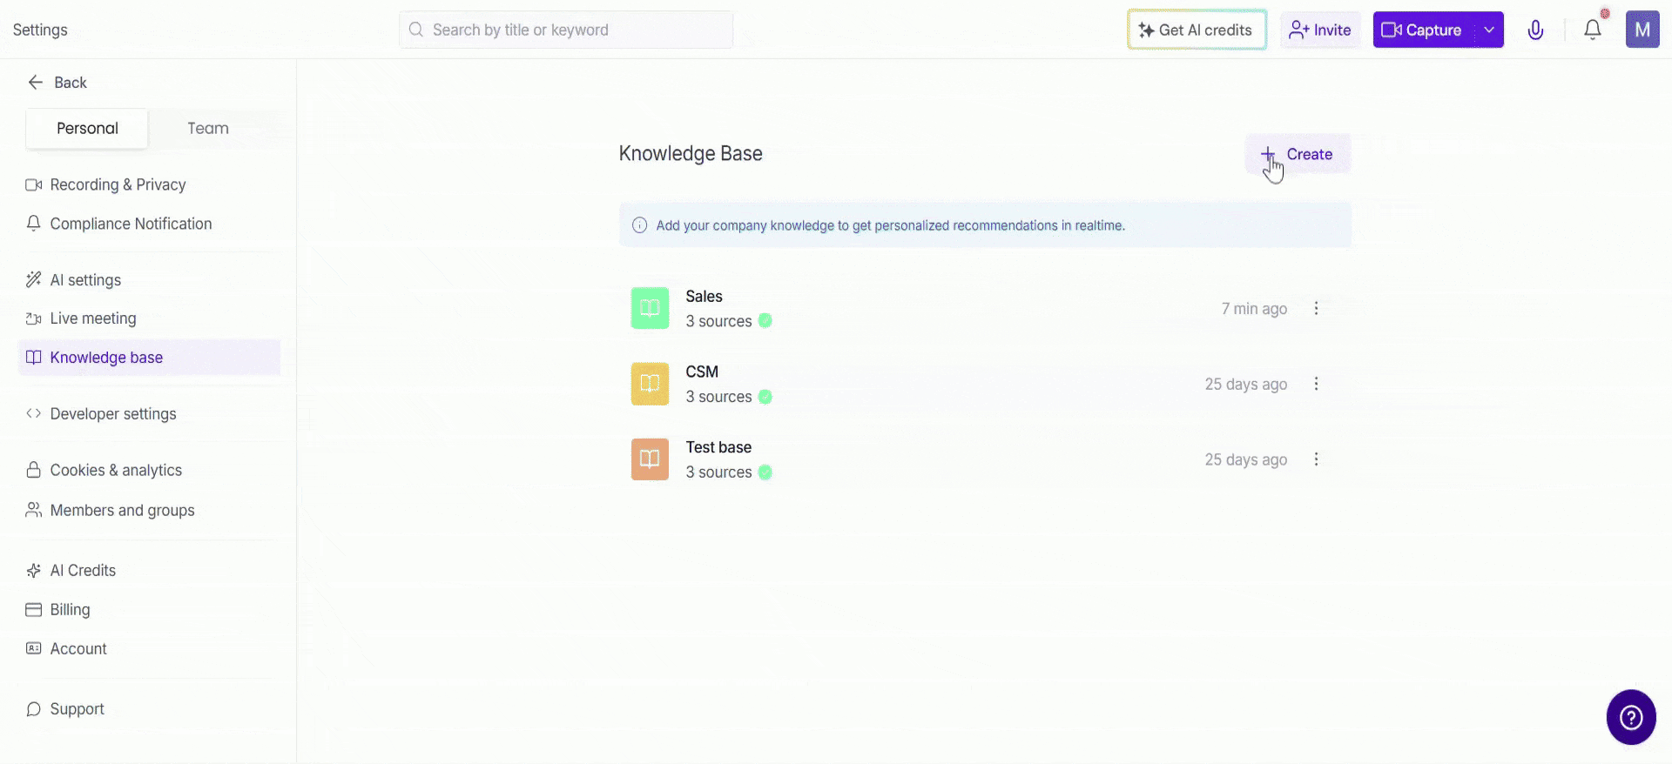
Task: Click the Test base orange book icon
Action: coord(650,459)
